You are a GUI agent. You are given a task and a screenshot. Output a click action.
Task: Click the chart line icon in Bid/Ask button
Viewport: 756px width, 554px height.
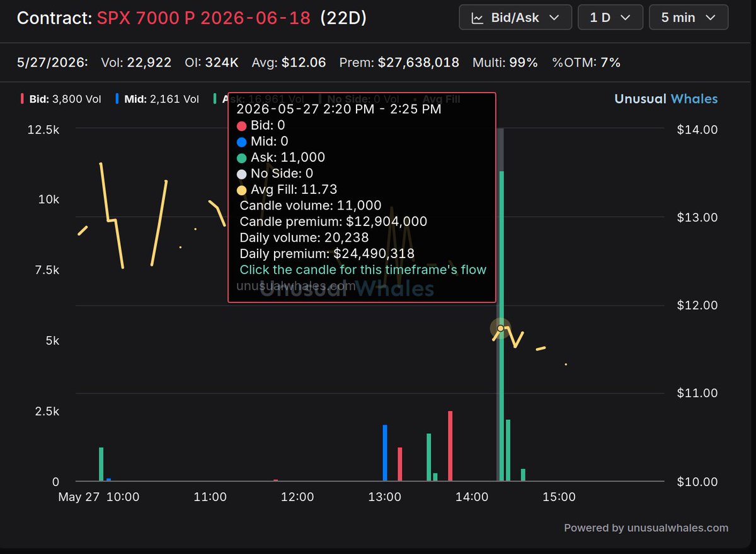(x=477, y=18)
